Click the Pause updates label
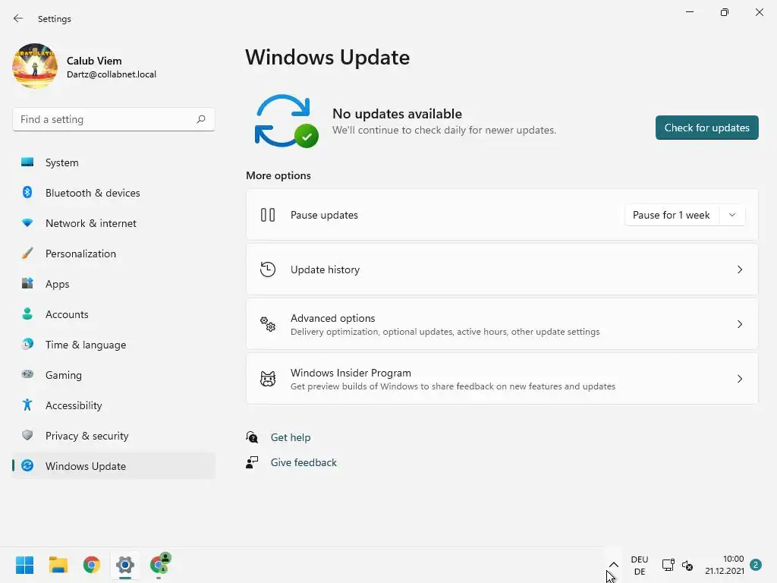This screenshot has width=777, height=583. pos(324,215)
